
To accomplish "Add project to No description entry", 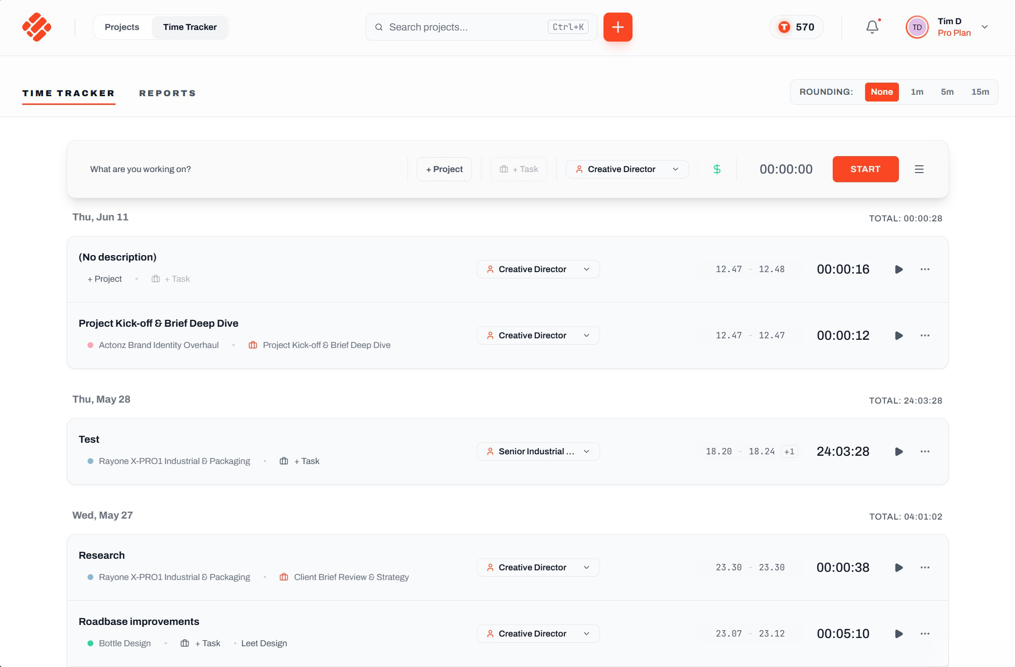I will coord(104,279).
